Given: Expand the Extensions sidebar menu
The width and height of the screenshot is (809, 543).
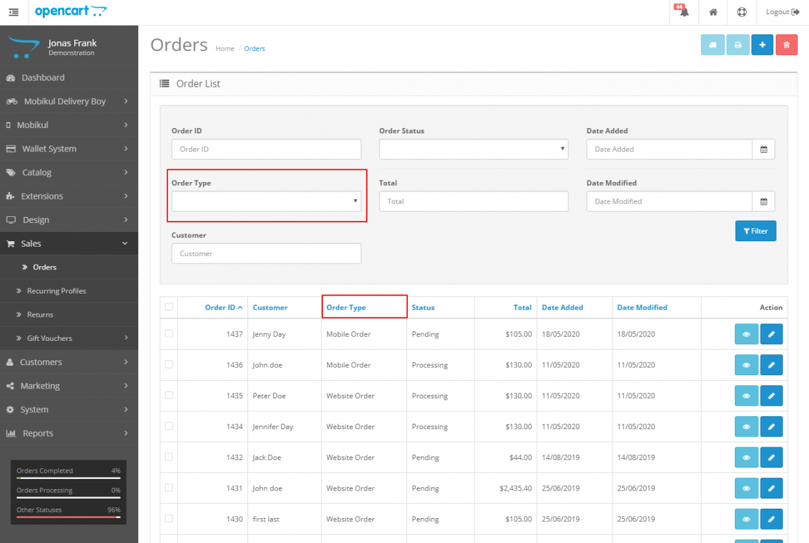Looking at the screenshot, I should (x=69, y=196).
